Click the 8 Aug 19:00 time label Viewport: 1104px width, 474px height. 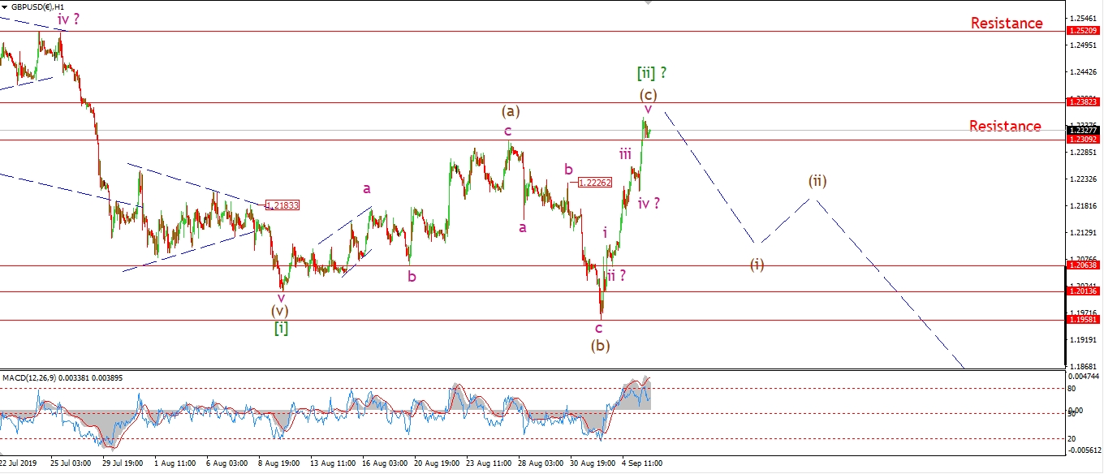280,463
